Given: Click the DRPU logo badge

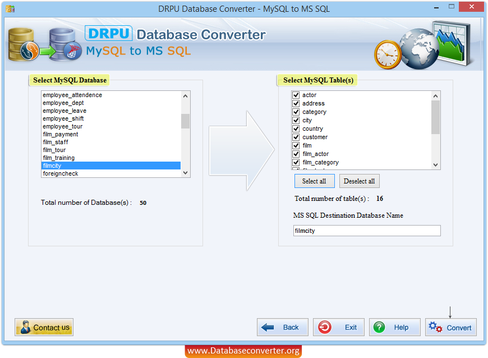Looking at the screenshot, I should pos(109,33).
